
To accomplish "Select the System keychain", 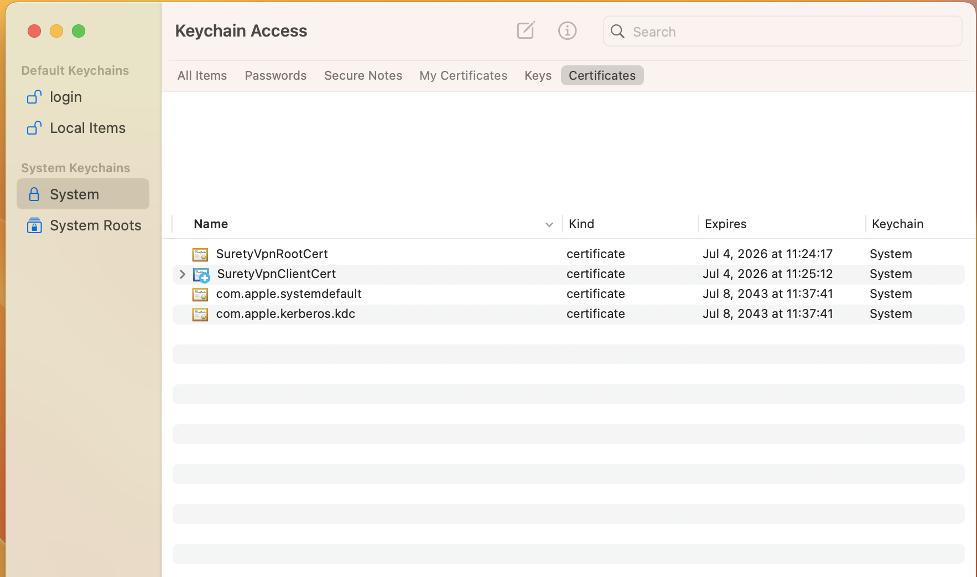I will coord(83,194).
